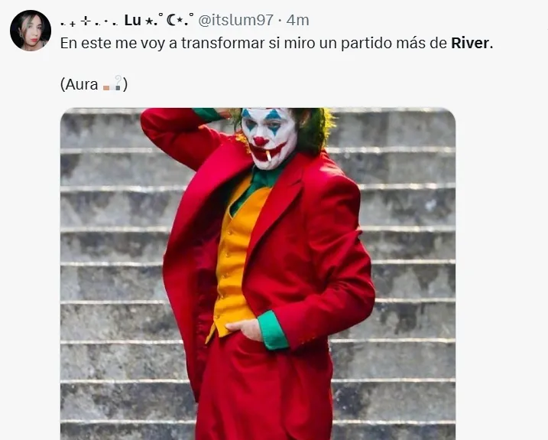Click the red trousers in the image
This screenshot has height=440, width=548.
(x=264, y=390)
